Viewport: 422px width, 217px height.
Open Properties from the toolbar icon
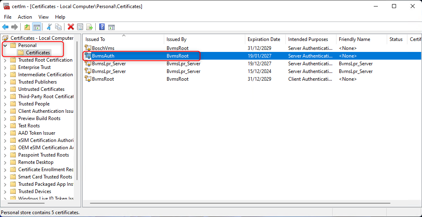click(x=80, y=27)
